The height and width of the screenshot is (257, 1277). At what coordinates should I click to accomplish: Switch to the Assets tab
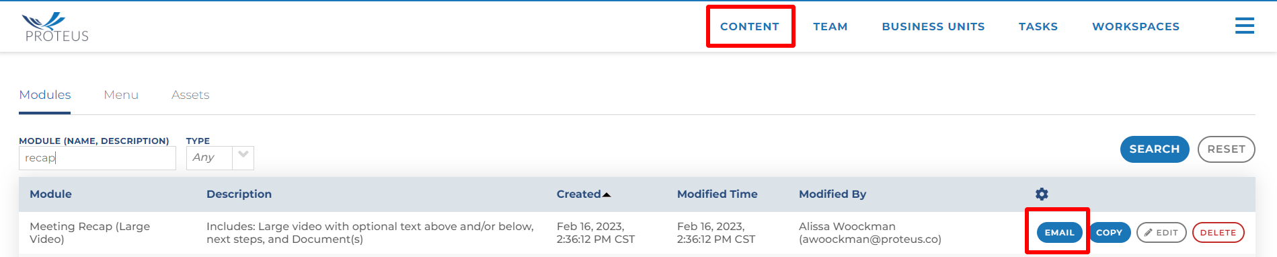[x=190, y=95]
